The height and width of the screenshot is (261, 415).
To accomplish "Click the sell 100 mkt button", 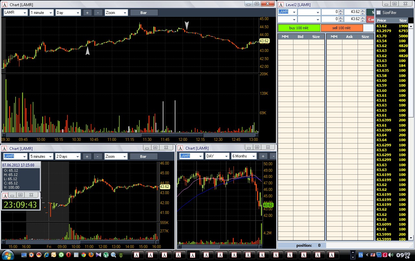I will [342, 28].
